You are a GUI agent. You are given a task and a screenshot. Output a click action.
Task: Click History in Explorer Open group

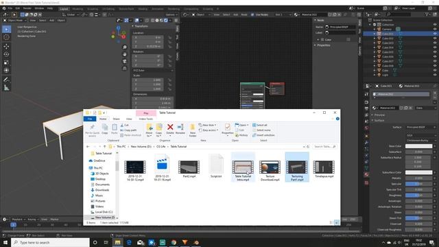coord(241,135)
